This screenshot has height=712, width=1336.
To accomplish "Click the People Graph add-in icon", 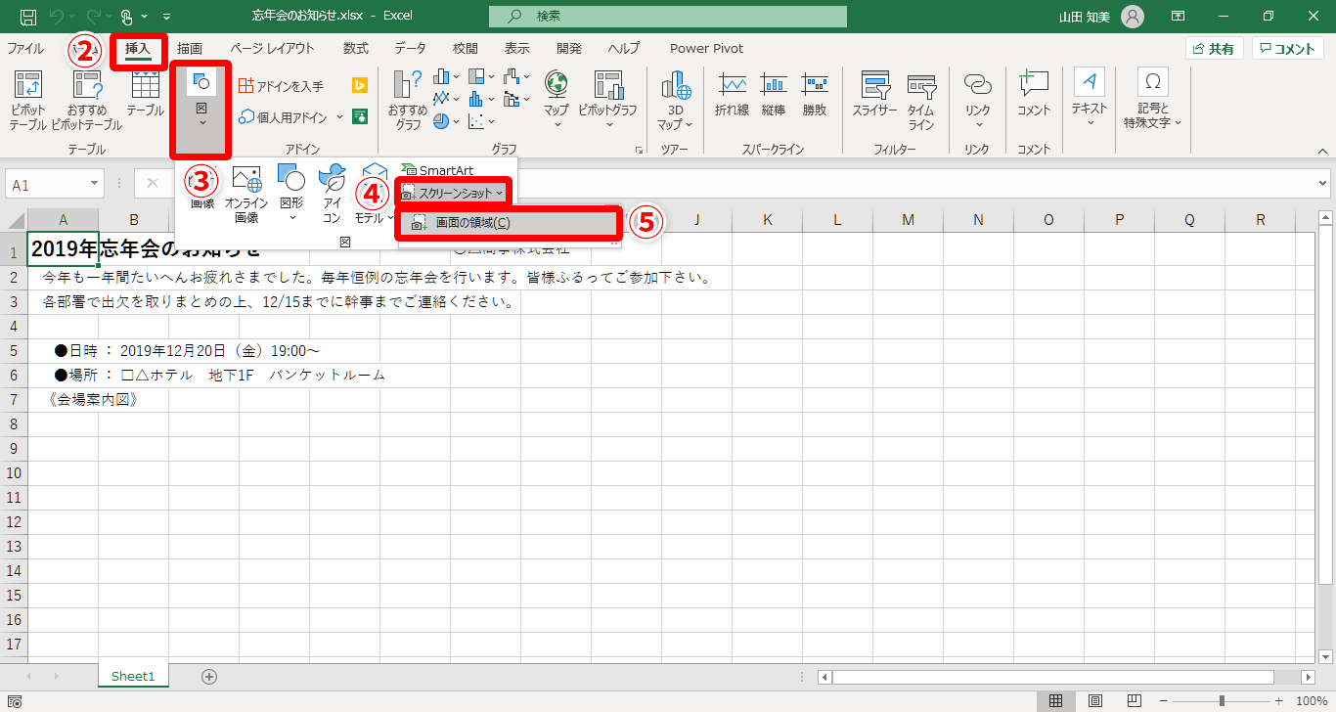I will pos(360,117).
